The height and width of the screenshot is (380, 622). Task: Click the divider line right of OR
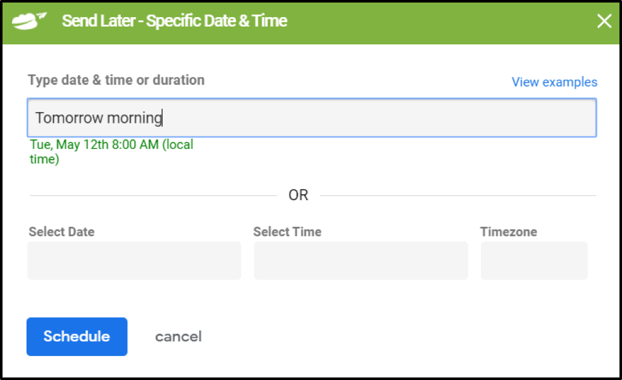pyautogui.click(x=457, y=196)
